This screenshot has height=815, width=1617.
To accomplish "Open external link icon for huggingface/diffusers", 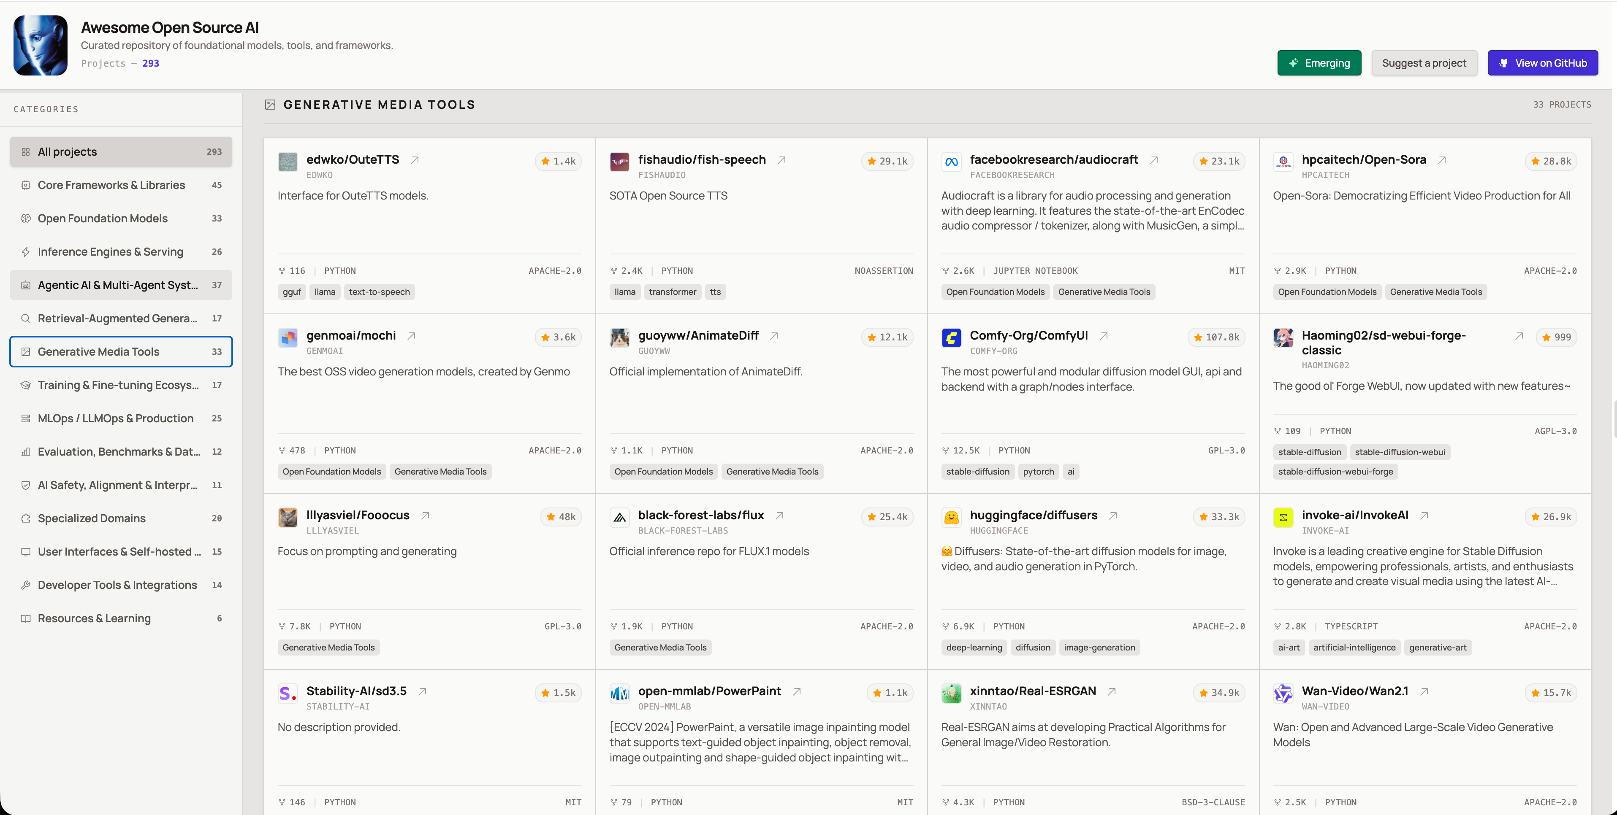I will pos(1113,515).
